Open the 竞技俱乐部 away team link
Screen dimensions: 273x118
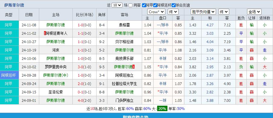(125, 59)
